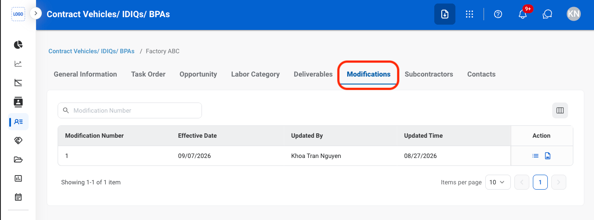Screen dimensions: 594x220
Task: Select the Modifications tab
Action: click(369, 74)
